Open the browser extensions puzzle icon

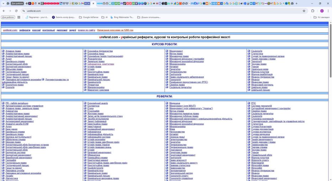pyautogui.click(x=313, y=11)
